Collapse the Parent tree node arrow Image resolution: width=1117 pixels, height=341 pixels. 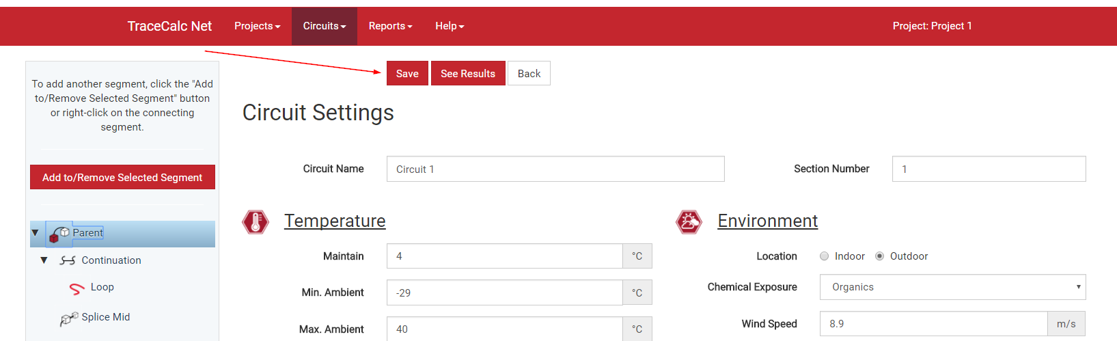(x=35, y=233)
